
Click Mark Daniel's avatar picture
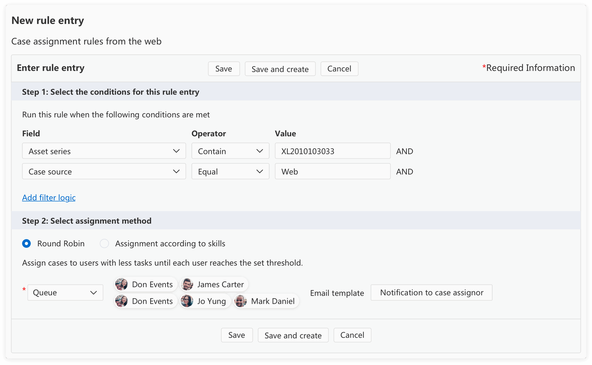[240, 301]
